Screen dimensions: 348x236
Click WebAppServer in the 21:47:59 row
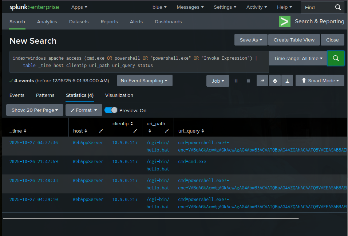point(88,162)
